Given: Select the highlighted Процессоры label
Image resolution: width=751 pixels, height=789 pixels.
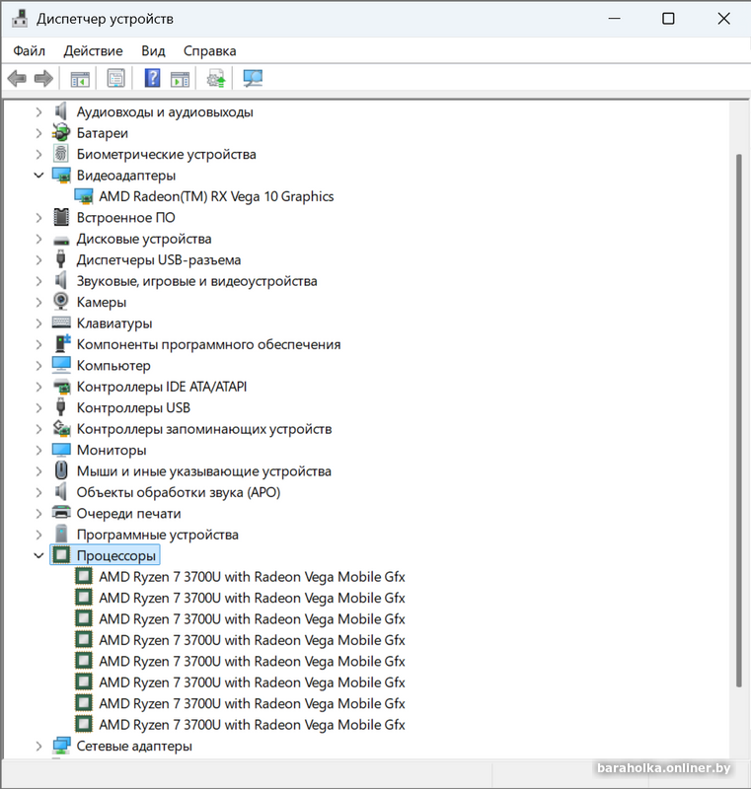Looking at the screenshot, I should [x=116, y=556].
